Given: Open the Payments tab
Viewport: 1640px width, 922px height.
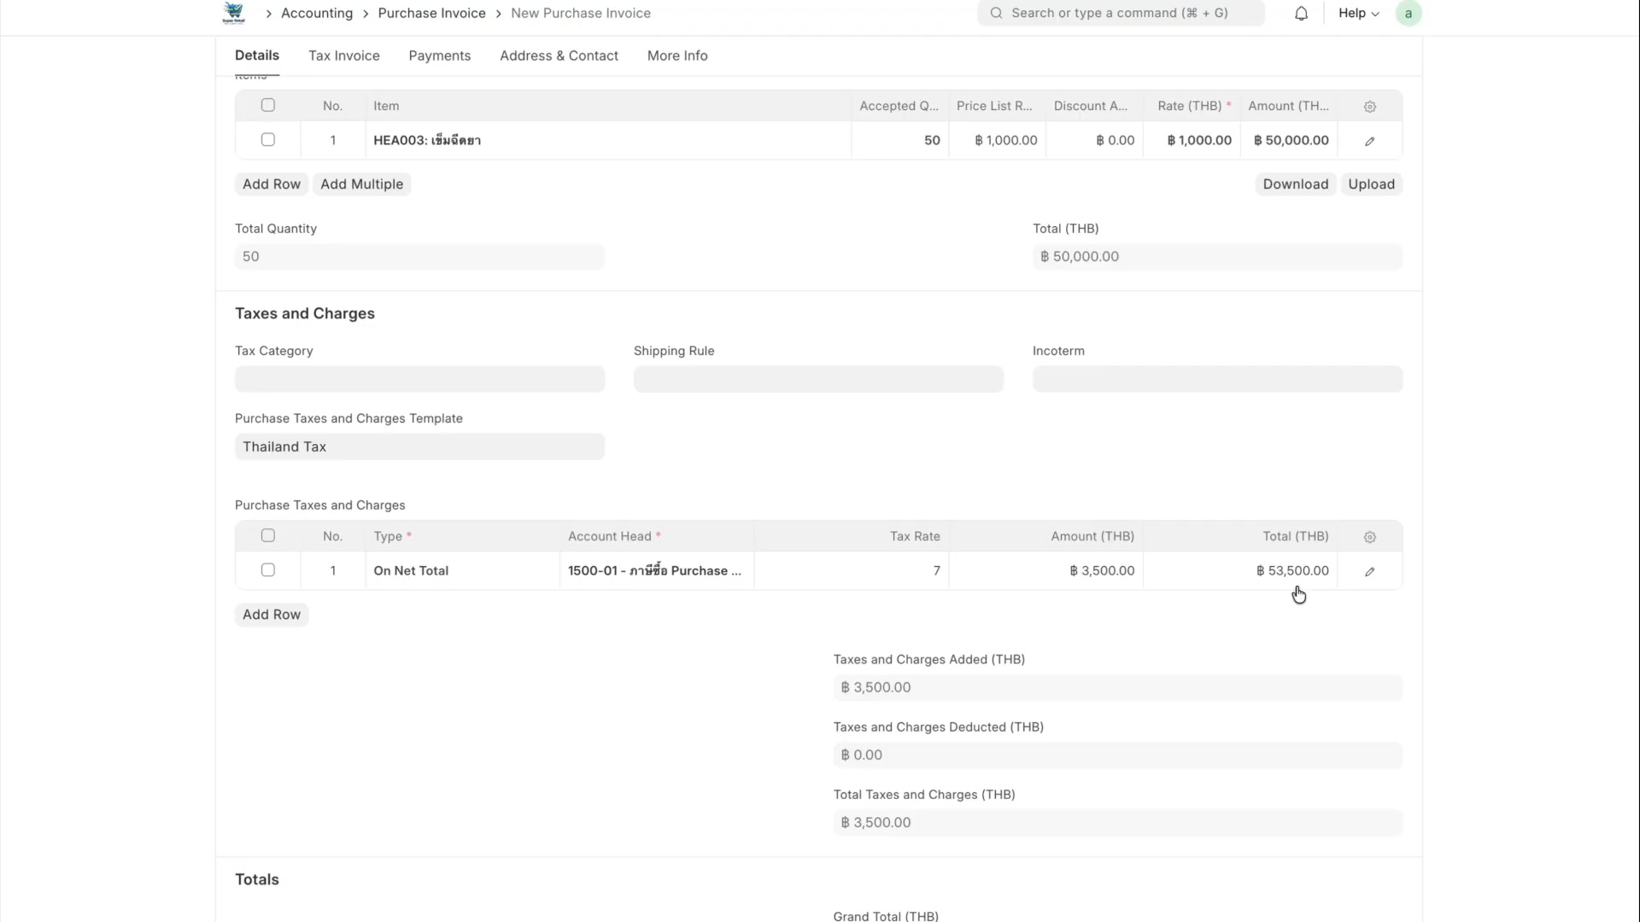Looking at the screenshot, I should [440, 55].
